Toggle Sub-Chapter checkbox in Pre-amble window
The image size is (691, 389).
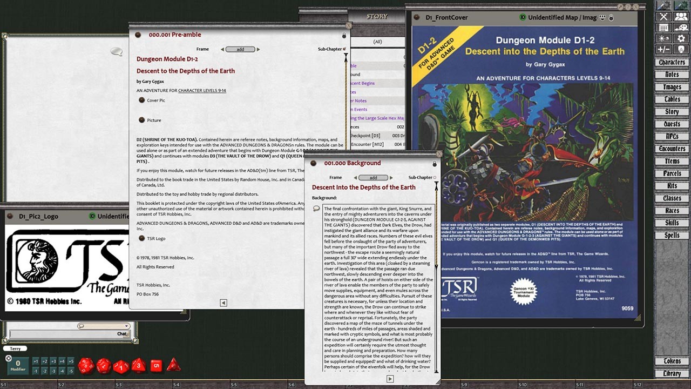pos(343,49)
